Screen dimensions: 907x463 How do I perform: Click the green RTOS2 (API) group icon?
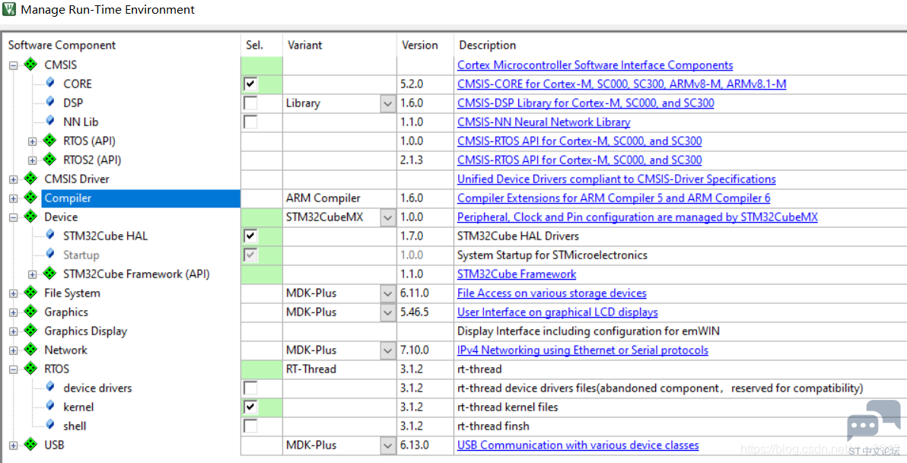pyautogui.click(x=50, y=160)
